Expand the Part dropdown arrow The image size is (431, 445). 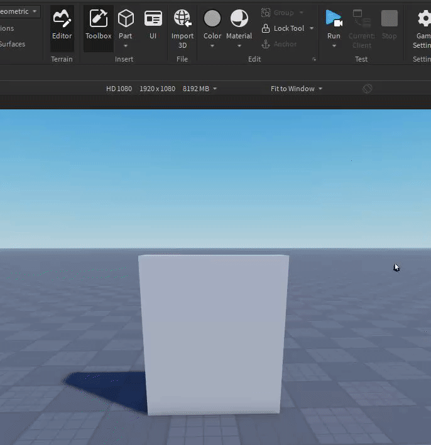126,46
